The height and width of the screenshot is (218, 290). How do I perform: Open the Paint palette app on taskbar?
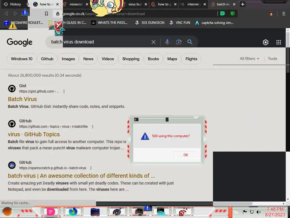[117, 212]
